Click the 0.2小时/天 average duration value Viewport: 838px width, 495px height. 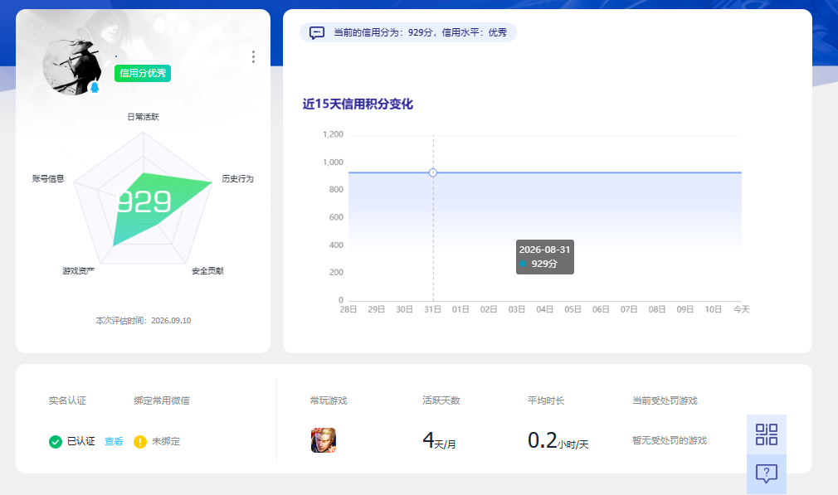tap(558, 440)
